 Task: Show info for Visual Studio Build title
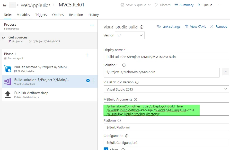click(x=141, y=27)
